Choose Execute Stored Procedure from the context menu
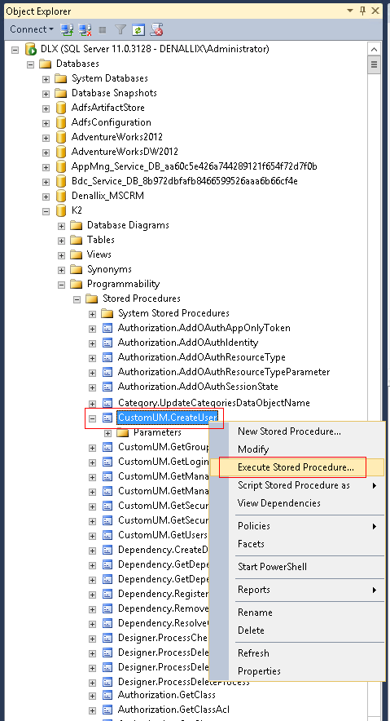 point(296,467)
